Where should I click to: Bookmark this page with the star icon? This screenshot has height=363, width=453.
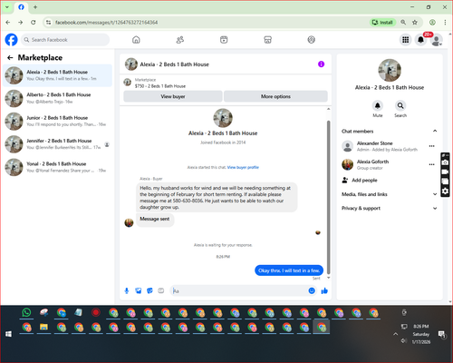415,23
